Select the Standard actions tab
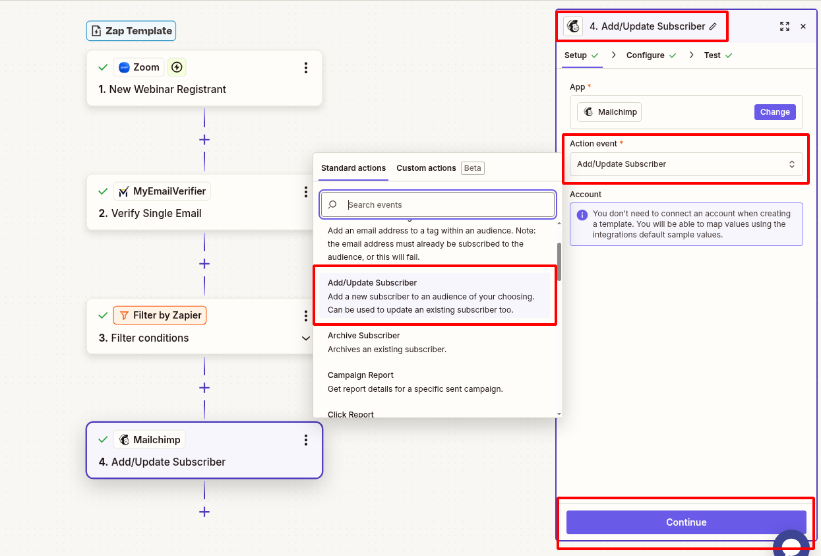This screenshot has width=821, height=556. point(353,168)
